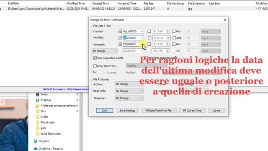Open the NirSoft website link
The width and height of the screenshot is (268, 151).
pyautogui.click(x=78, y=89)
